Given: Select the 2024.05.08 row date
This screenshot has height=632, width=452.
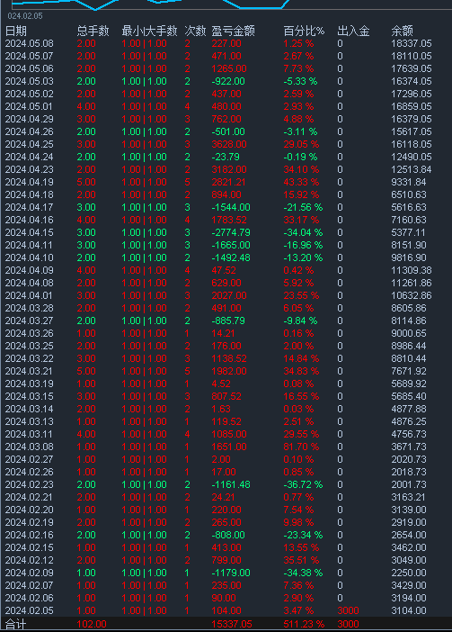Looking at the screenshot, I should (x=30, y=43).
